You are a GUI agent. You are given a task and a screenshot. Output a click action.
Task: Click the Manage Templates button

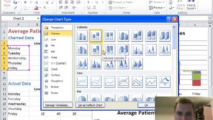[x=58, y=105]
